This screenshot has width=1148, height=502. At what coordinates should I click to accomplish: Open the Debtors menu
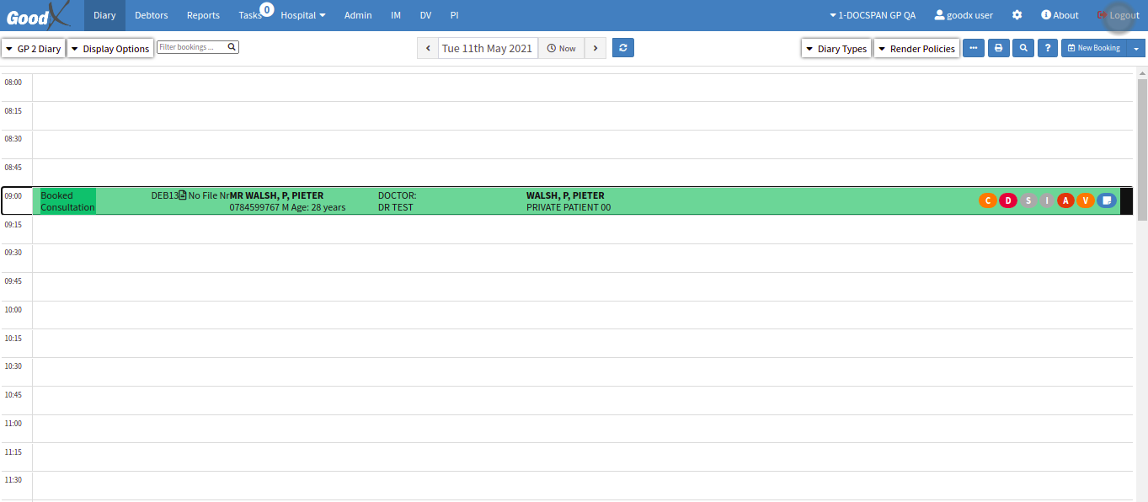click(151, 15)
